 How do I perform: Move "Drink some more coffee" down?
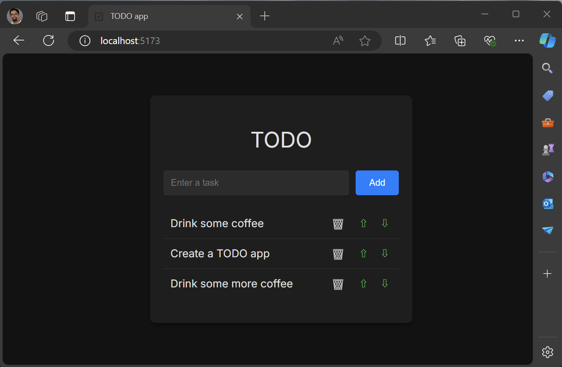(x=384, y=283)
